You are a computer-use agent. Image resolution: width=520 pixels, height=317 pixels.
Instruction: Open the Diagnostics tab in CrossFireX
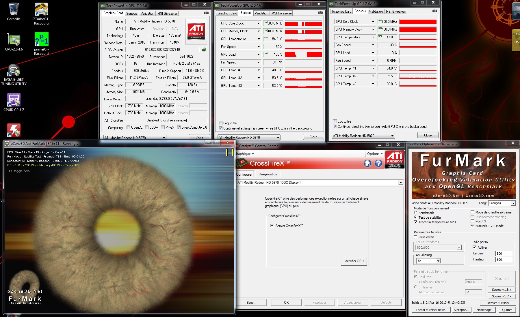(x=268, y=174)
